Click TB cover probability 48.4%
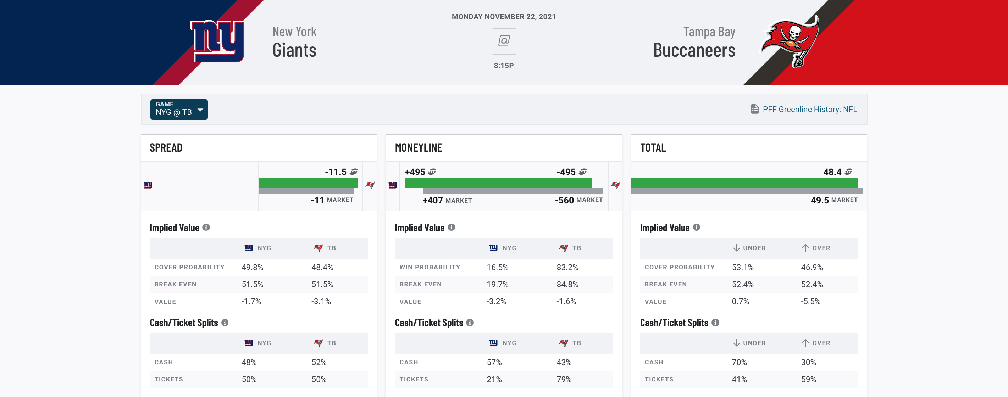This screenshot has width=1008, height=397. pos(322,267)
